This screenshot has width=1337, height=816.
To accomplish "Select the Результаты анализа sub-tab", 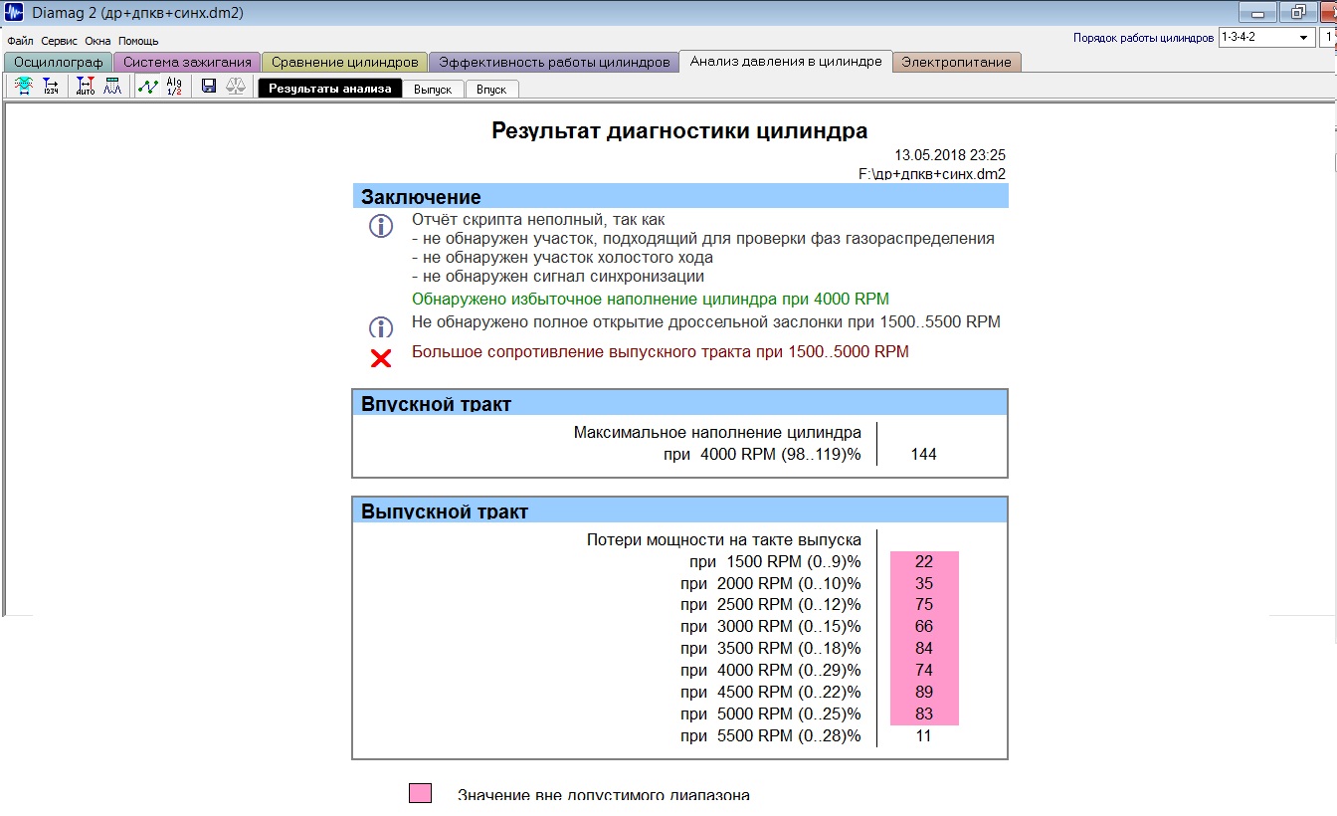I will pos(330,89).
